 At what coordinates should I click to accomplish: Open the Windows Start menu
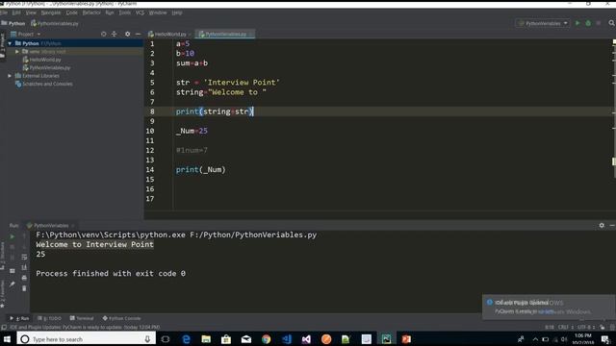[8, 339]
